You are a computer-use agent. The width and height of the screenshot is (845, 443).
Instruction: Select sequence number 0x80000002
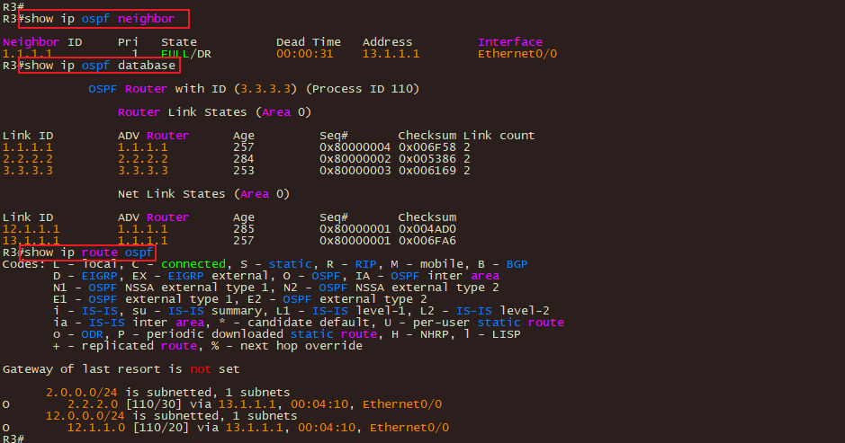[355, 159]
